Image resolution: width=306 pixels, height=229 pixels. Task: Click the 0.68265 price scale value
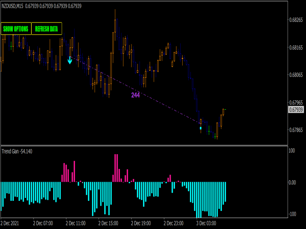(296, 20)
